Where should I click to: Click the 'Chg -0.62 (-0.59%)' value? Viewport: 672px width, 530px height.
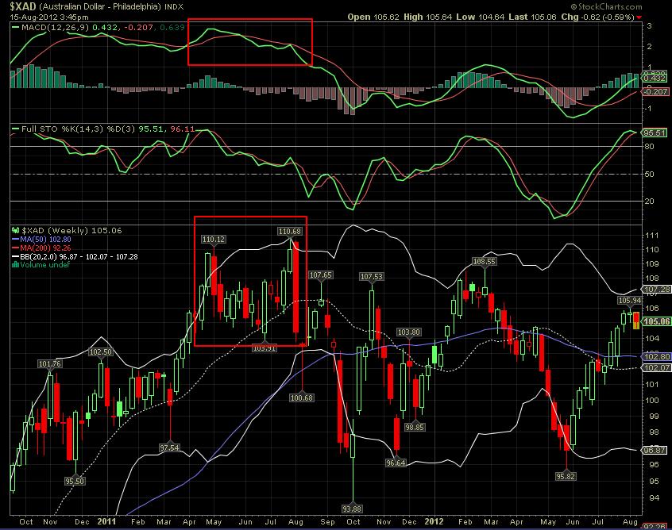(x=597, y=17)
